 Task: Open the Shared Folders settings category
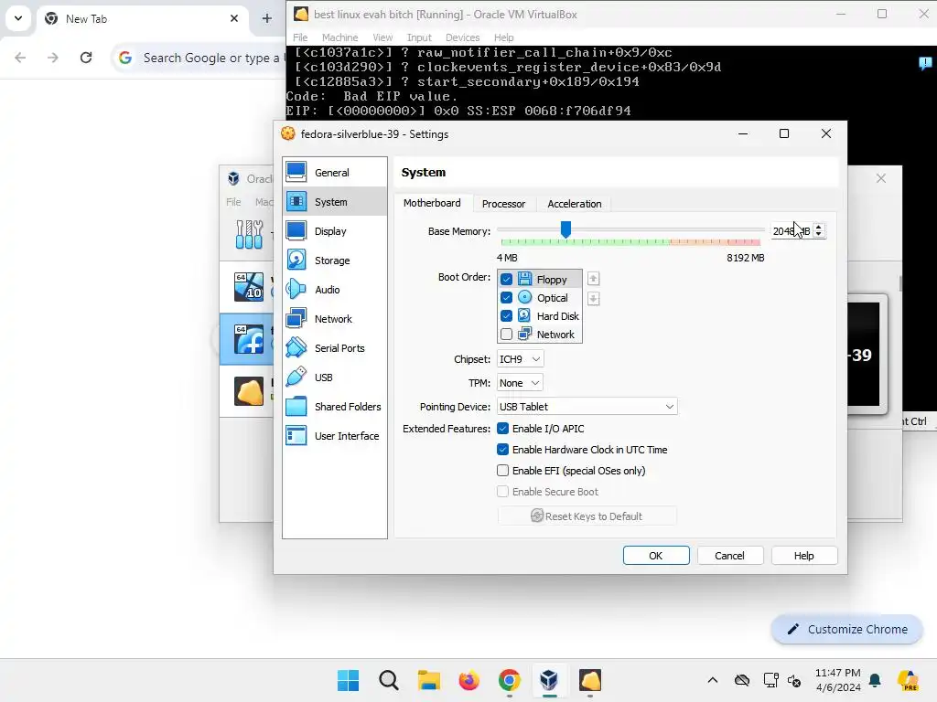point(335,407)
